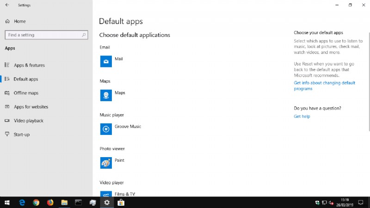Open Command Prompt taskbar icon
This screenshot has height=208, width=370.
point(78,202)
